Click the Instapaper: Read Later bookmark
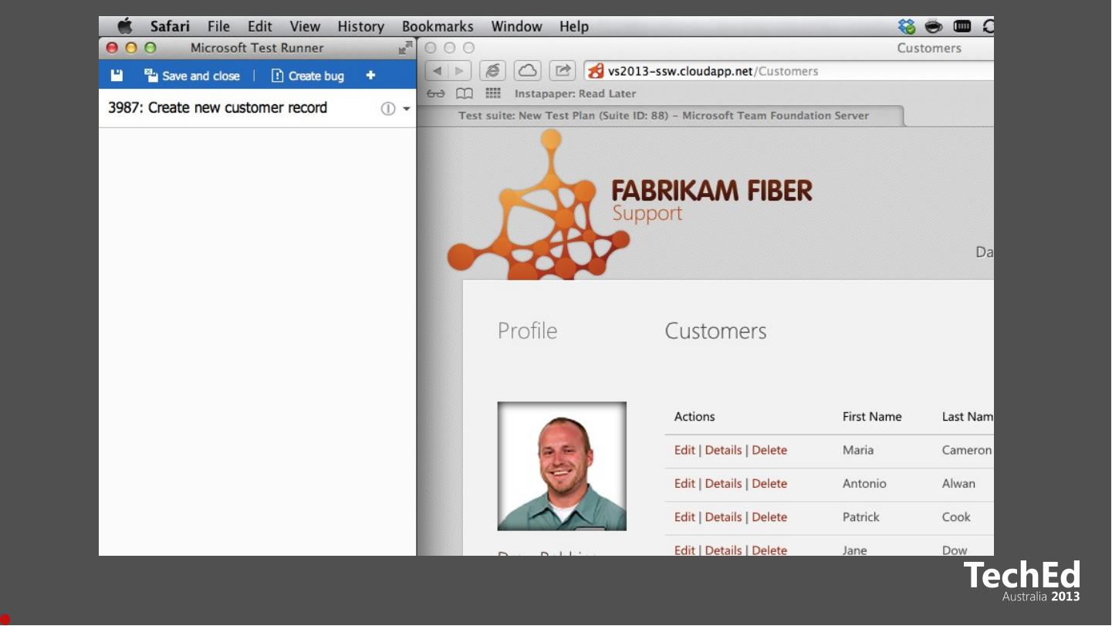Image resolution: width=1112 pixels, height=626 pixels. coord(575,93)
